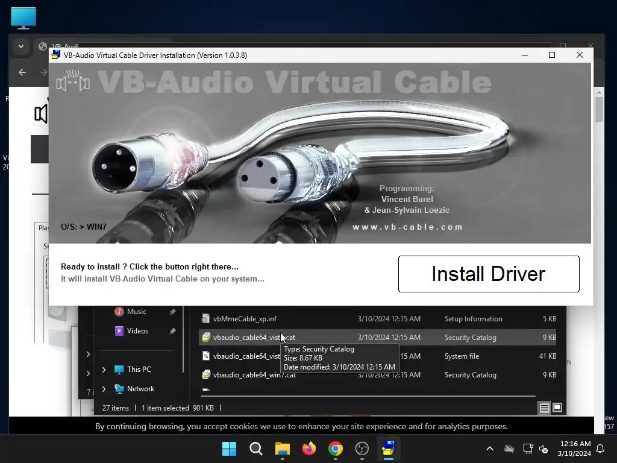Select This PC in the navigation pane
617x463 pixels.
[139, 370]
